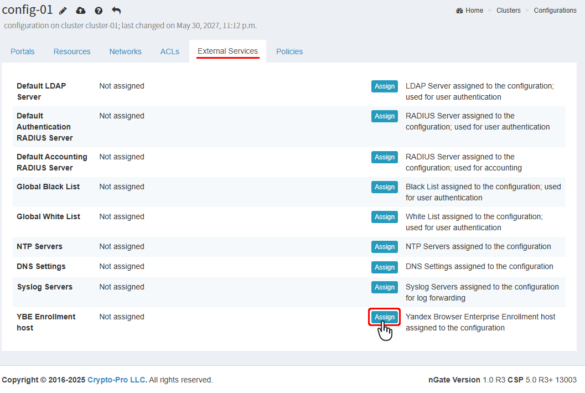This screenshot has height=393, width=585.
Task: Click the cloud upload icon near title
Action: click(x=81, y=11)
